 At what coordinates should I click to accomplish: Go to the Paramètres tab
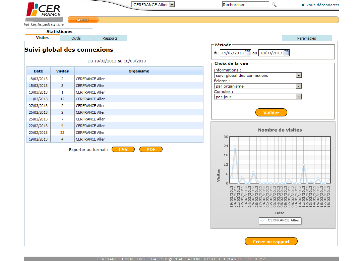point(307,38)
